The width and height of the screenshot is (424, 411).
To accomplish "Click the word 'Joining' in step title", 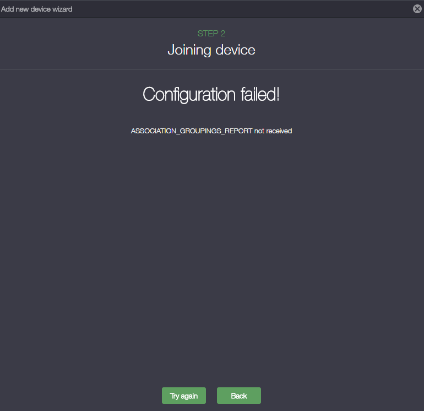I will (189, 50).
